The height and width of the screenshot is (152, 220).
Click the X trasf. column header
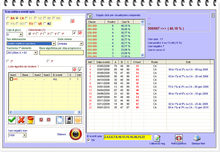point(138,62)
